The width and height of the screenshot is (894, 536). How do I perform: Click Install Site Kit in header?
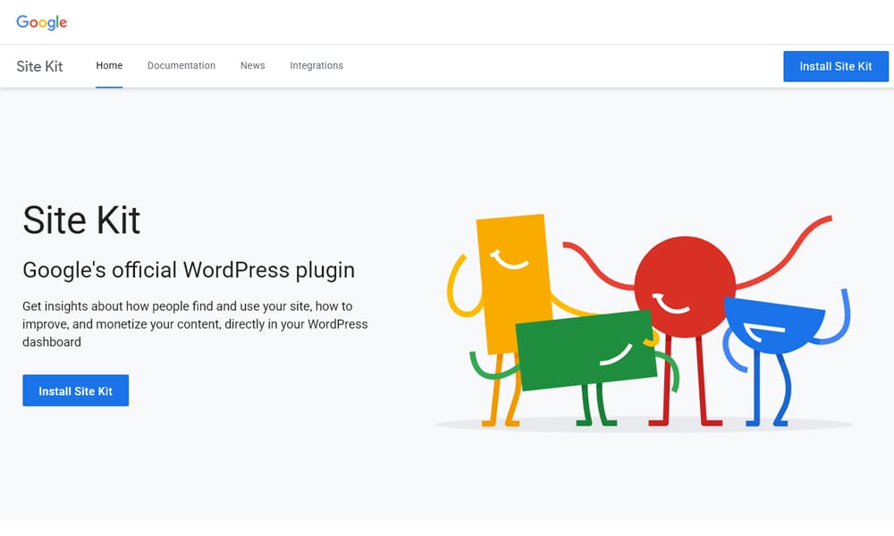(x=835, y=66)
